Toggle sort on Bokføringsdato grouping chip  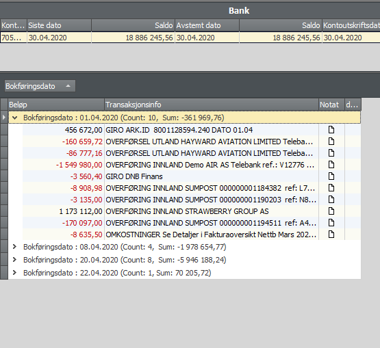(x=40, y=86)
